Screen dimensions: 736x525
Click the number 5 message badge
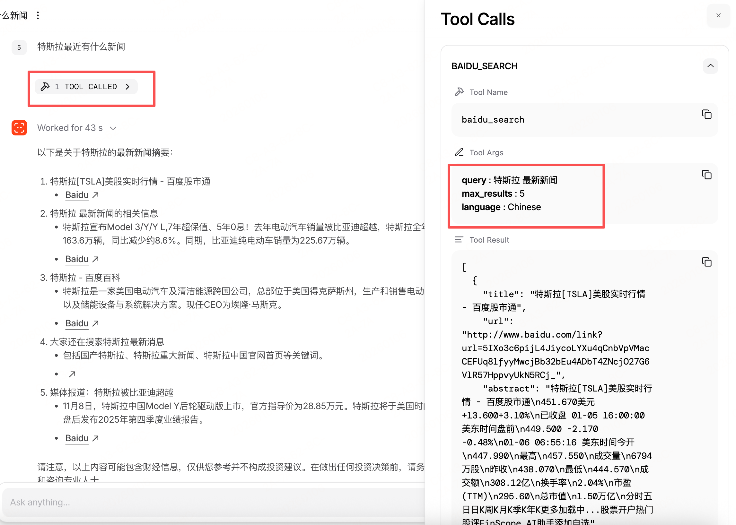coord(19,47)
